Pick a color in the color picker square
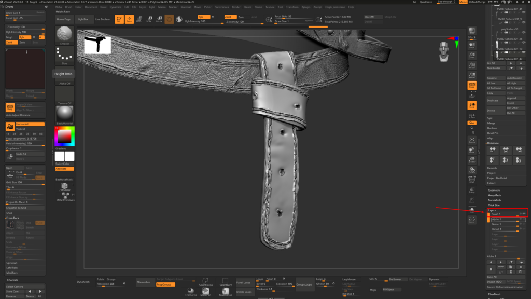Screen dimensions: 531x299 pyautogui.click(x=64, y=137)
